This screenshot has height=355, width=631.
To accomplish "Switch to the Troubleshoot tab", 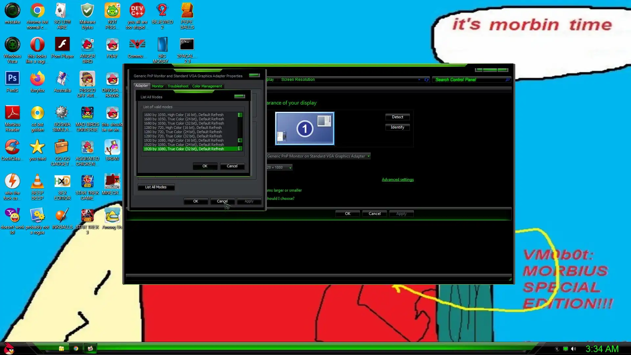I will click(178, 86).
